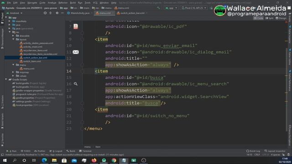Image resolution: width=292 pixels, height=164 pixels.
Task: Open the Android Studio taskbar icon
Action: pos(104,160)
